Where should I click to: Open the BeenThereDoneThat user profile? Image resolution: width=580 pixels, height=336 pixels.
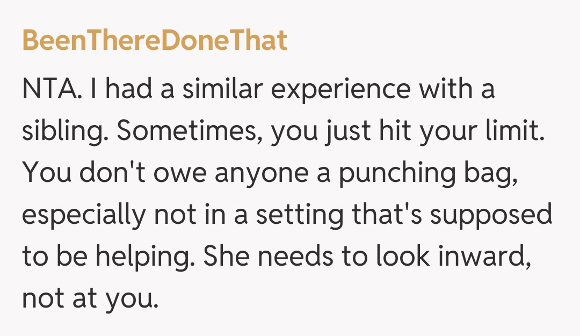155,41
